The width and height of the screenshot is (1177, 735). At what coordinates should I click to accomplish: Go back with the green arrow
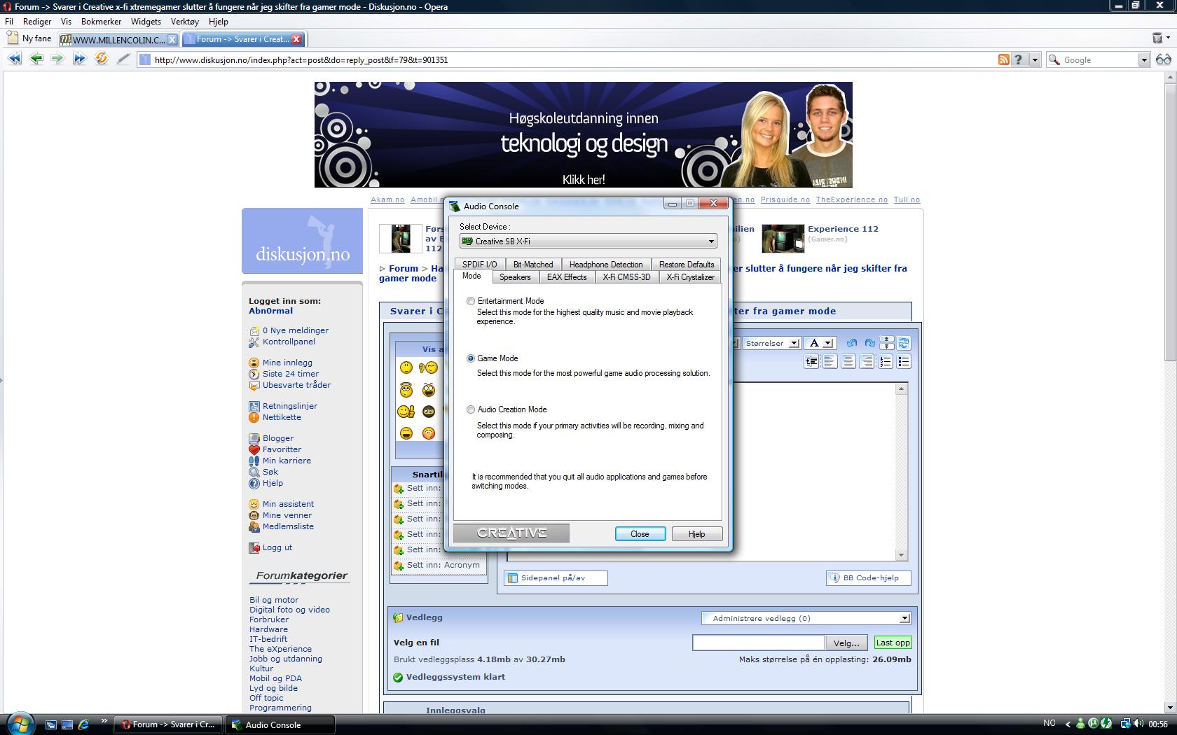coord(36,59)
